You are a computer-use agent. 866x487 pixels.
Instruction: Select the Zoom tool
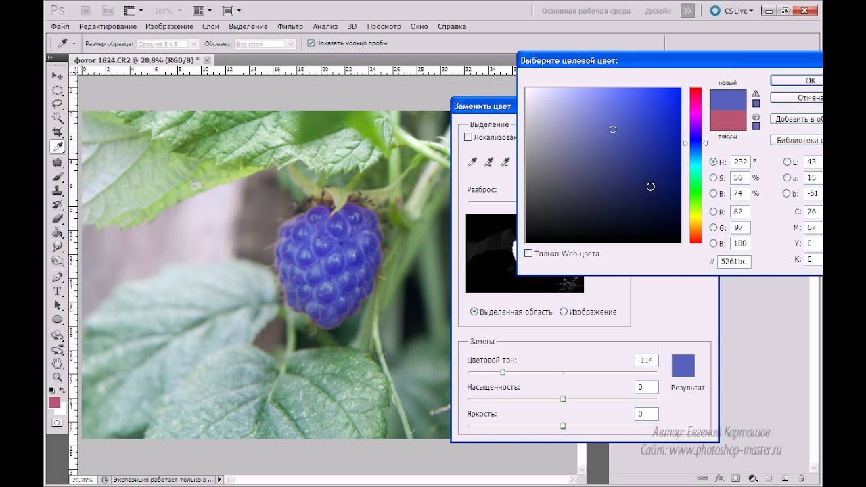tap(58, 377)
